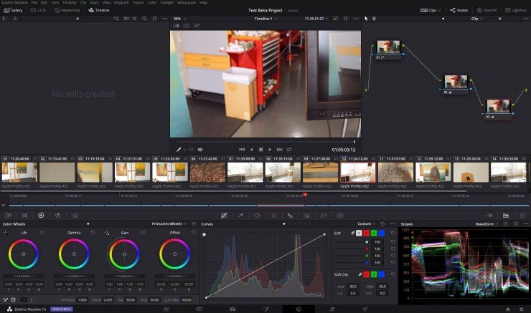531x313 pixels.
Task: Toggle loop playback in viewer
Action: (288, 149)
